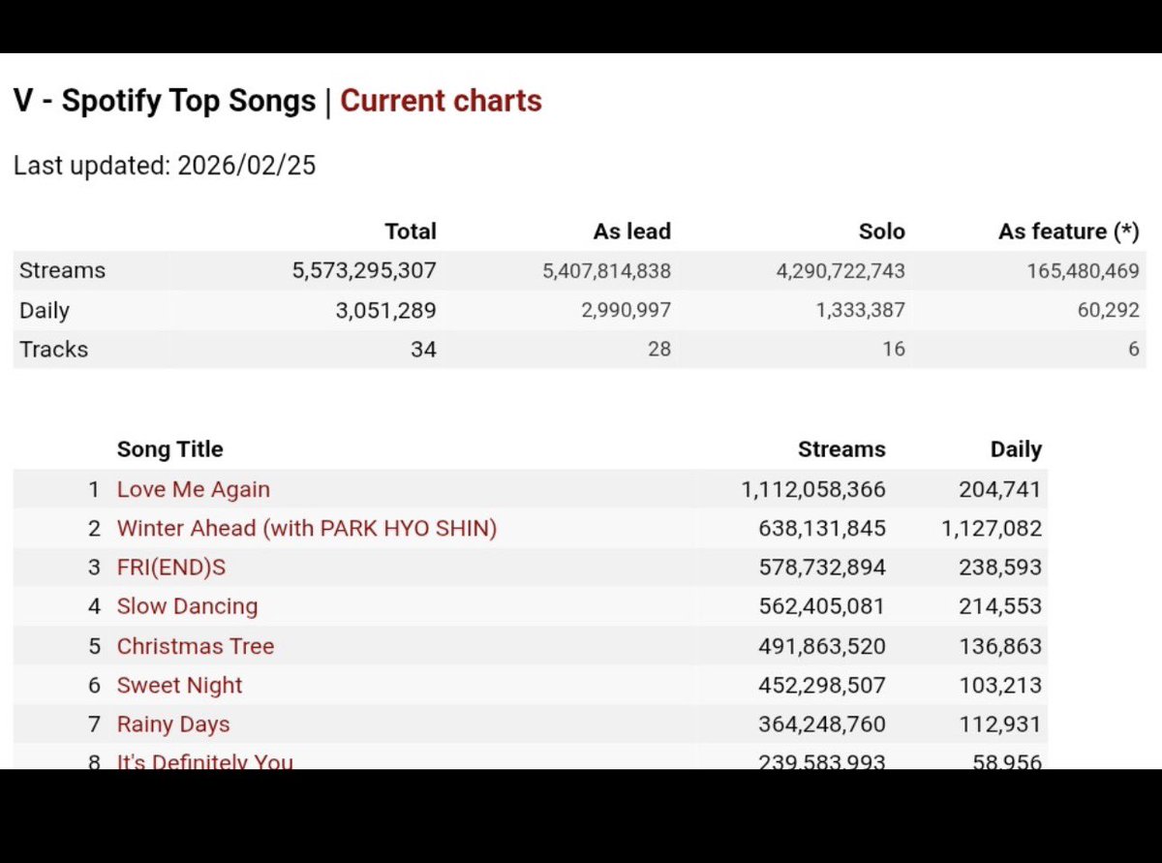Click the As lead column header
1162x863 pixels.
click(x=631, y=231)
